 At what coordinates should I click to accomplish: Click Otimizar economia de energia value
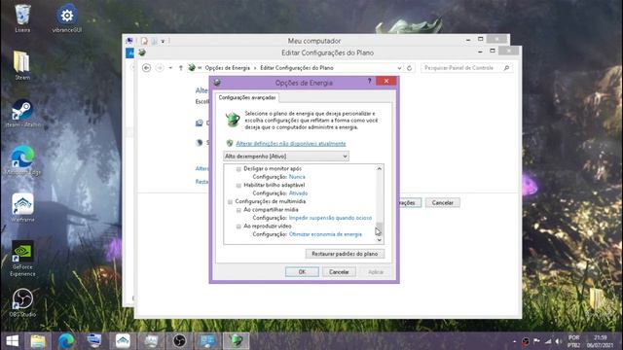(325, 234)
